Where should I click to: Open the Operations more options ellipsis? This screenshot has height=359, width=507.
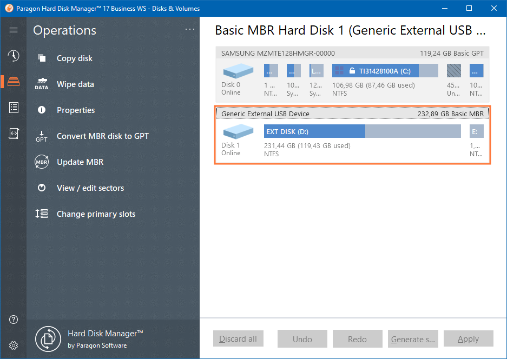click(190, 29)
